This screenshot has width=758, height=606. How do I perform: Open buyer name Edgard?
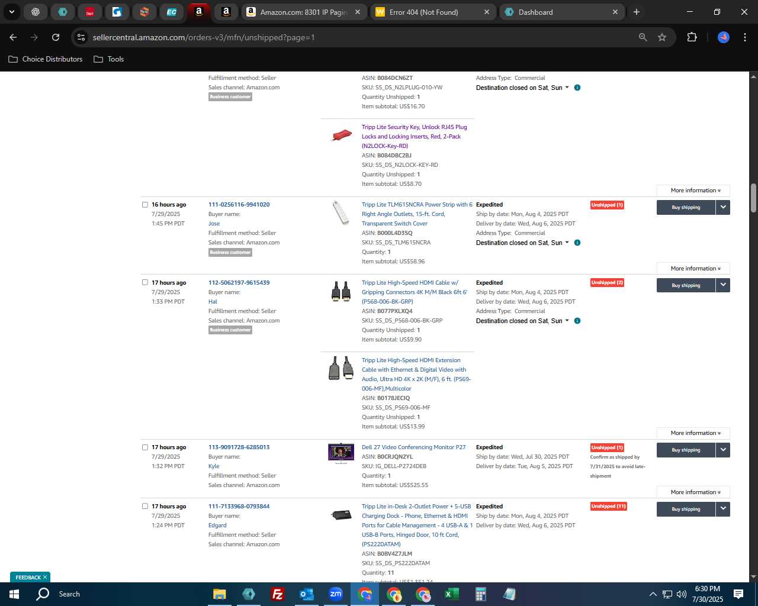click(217, 526)
